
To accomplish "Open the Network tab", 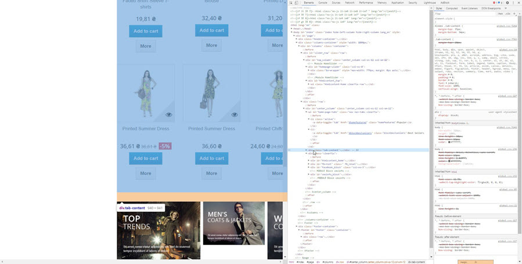I will [x=350, y=3].
